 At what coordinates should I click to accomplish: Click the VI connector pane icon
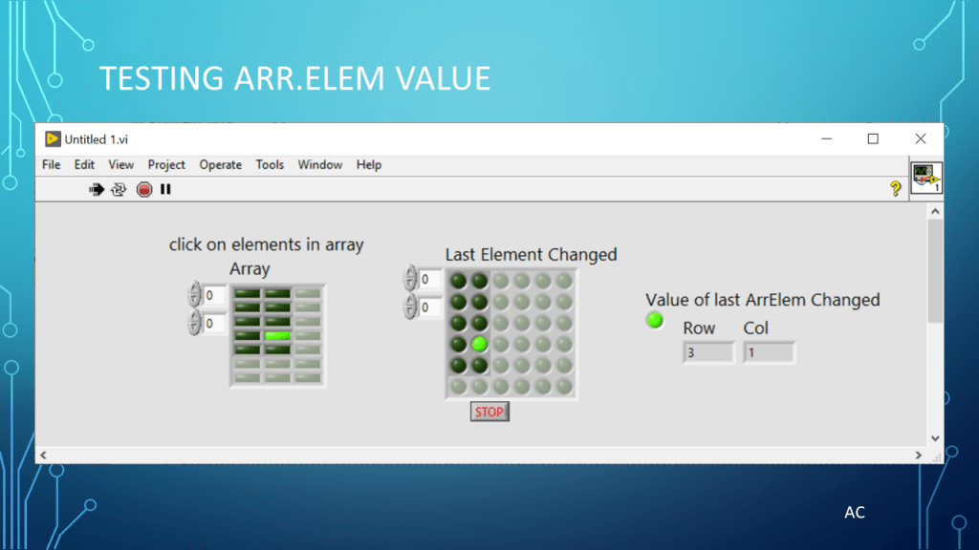tap(925, 179)
